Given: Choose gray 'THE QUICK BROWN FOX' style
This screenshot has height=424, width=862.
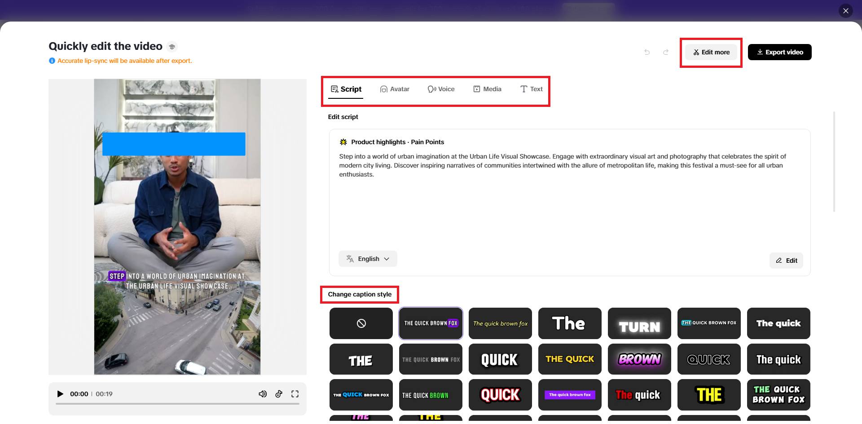Looking at the screenshot, I should pyautogui.click(x=431, y=359).
